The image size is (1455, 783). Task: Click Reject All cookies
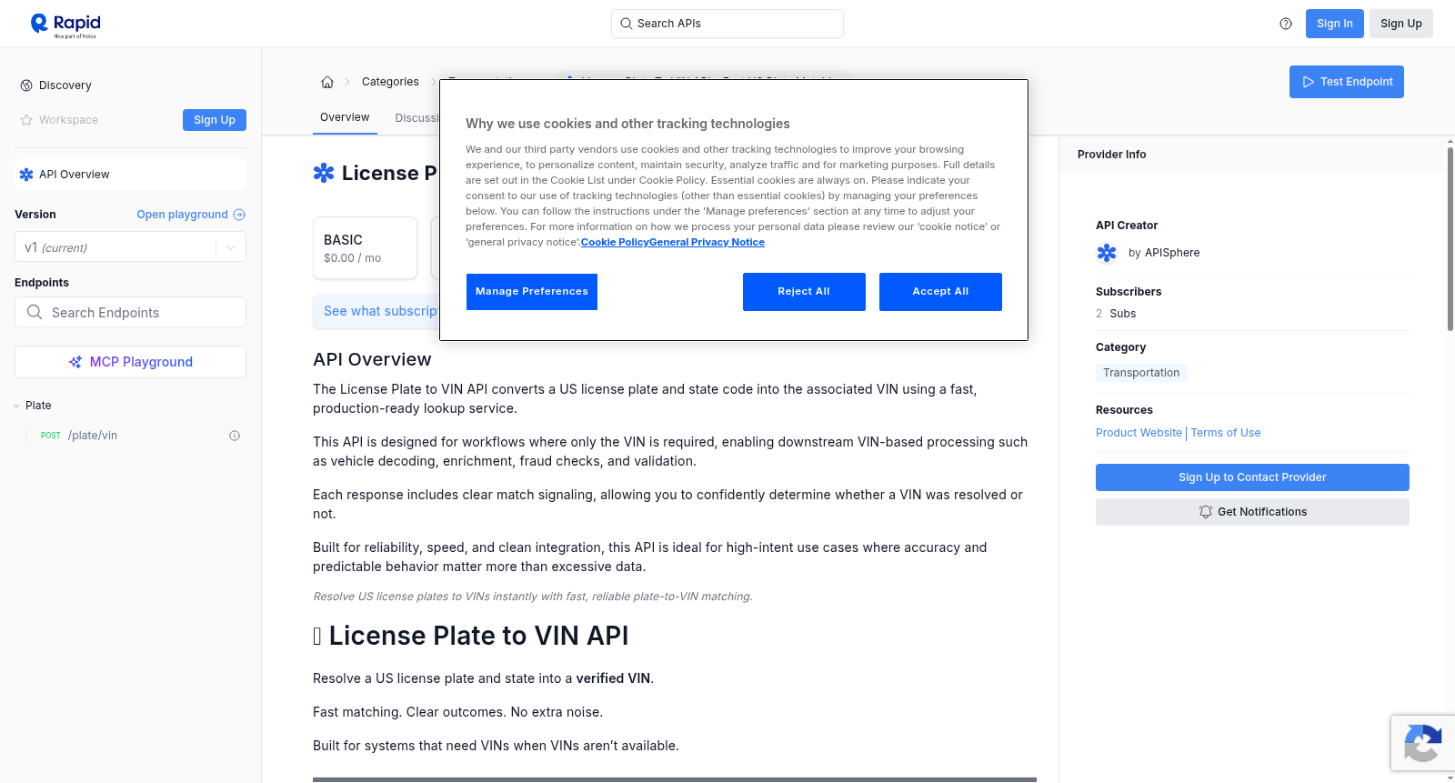click(804, 292)
